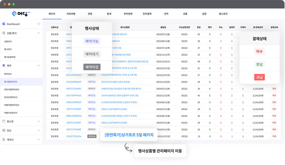Click the 상품/행사 section icon
285x165 pixels.
[x=4, y=33]
